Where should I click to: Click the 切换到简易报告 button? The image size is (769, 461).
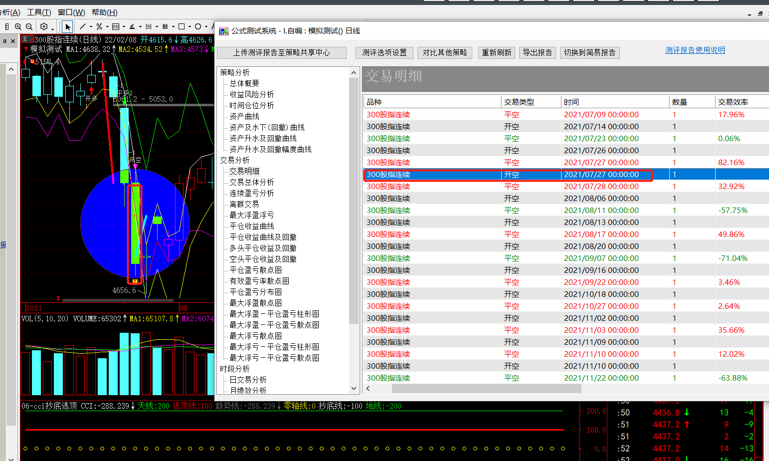pos(590,52)
